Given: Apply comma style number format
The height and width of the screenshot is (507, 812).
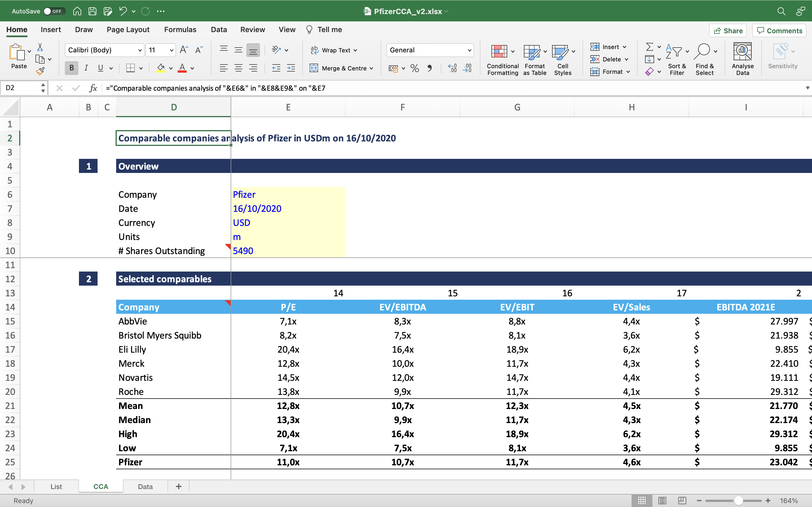Looking at the screenshot, I should pyautogui.click(x=429, y=68).
